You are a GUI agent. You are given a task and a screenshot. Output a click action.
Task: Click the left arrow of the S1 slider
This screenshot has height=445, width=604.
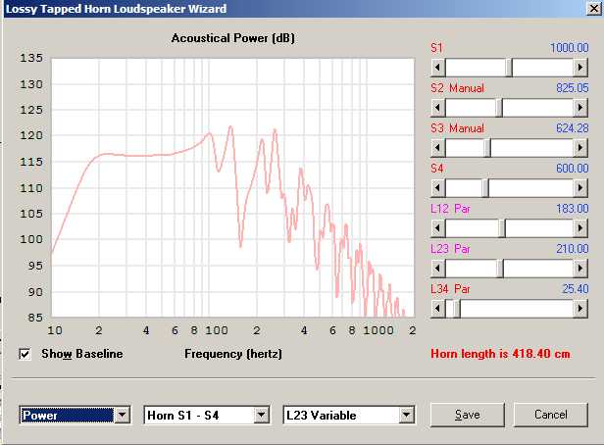coord(438,68)
